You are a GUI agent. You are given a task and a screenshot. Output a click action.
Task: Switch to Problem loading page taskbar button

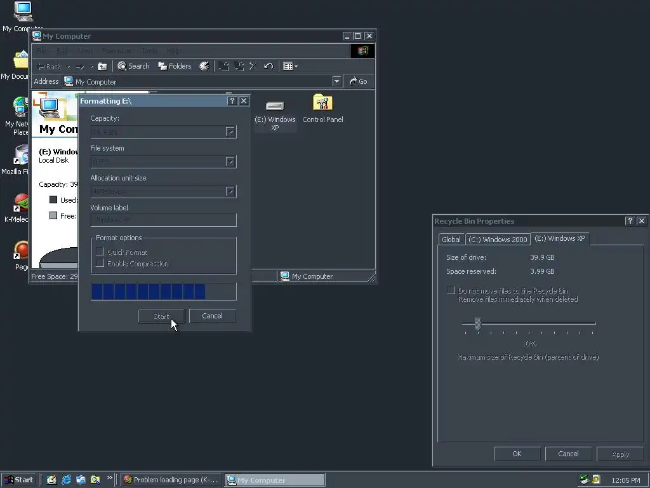coord(171,480)
